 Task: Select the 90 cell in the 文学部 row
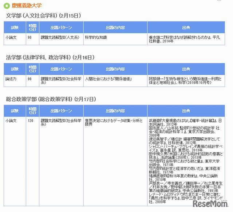pos(32,39)
